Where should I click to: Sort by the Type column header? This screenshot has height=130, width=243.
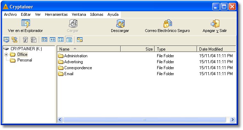click(x=176, y=49)
